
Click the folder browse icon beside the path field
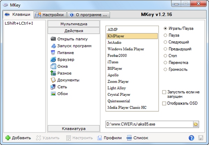point(196,124)
